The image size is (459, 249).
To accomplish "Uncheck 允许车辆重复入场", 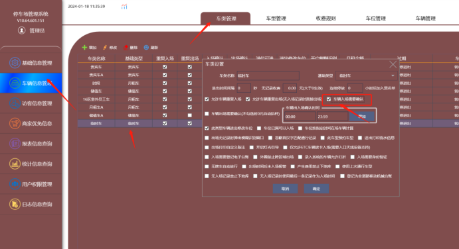I will 207,99.
